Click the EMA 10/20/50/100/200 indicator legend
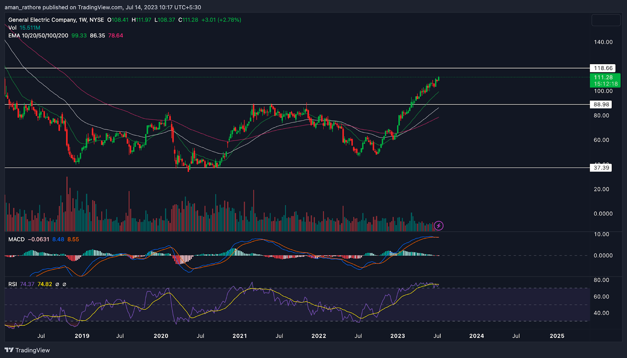This screenshot has height=358, width=627. point(38,35)
